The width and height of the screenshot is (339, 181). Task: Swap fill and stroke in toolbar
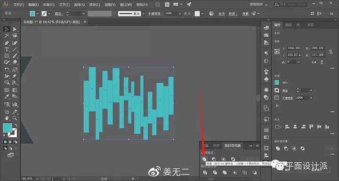pos(16,125)
